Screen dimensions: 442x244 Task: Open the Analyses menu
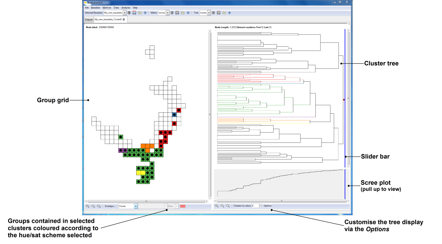126,7
